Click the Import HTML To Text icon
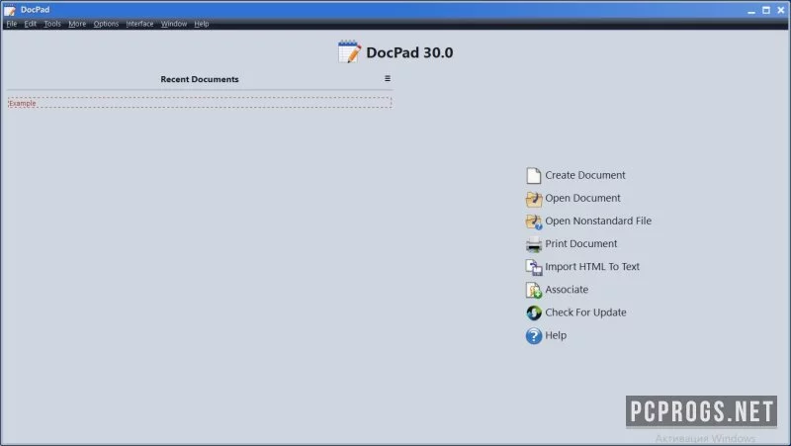The width and height of the screenshot is (791, 446). pos(534,267)
